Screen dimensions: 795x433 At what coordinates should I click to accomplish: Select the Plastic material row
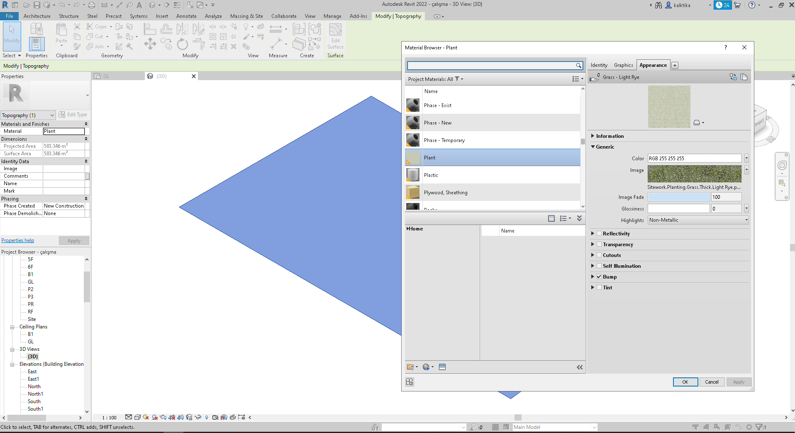tap(493, 175)
